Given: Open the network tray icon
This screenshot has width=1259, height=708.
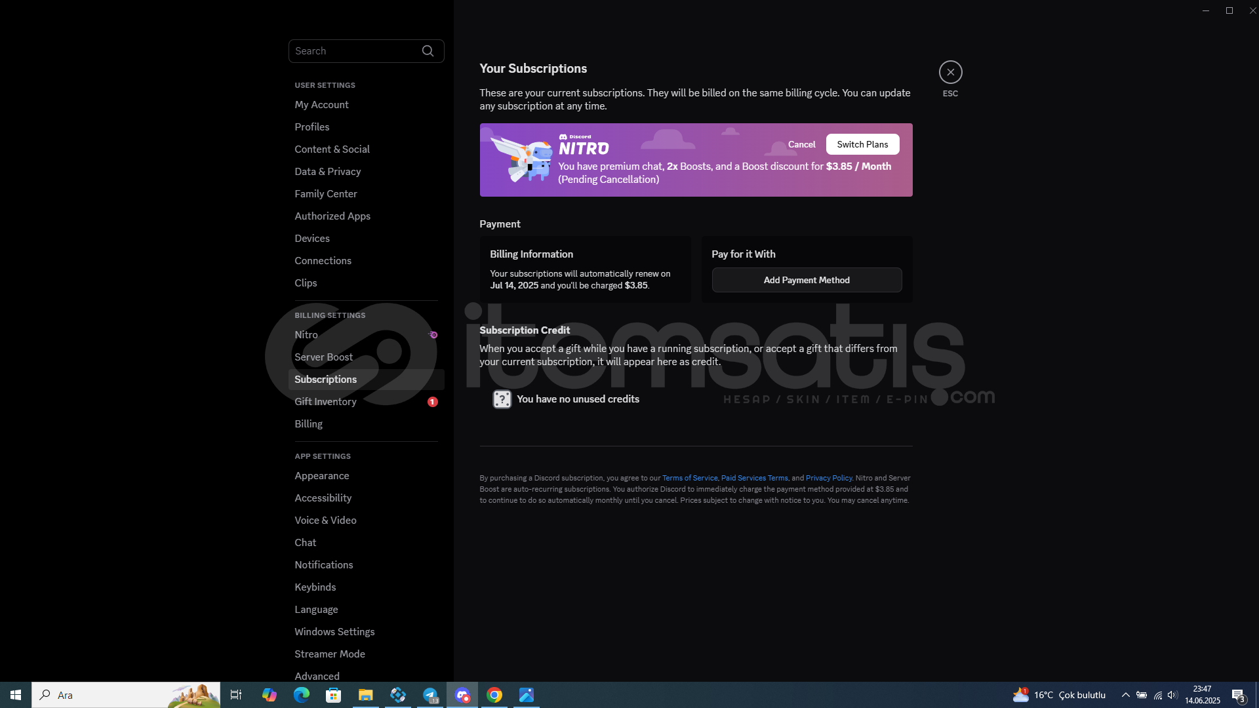Looking at the screenshot, I should (x=1157, y=695).
